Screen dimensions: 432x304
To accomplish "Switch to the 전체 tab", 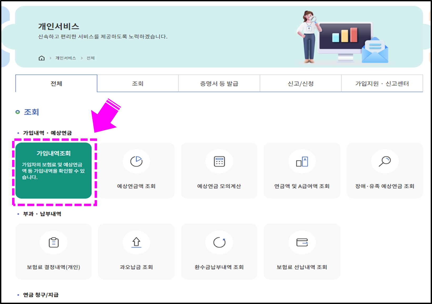I will [56, 83].
